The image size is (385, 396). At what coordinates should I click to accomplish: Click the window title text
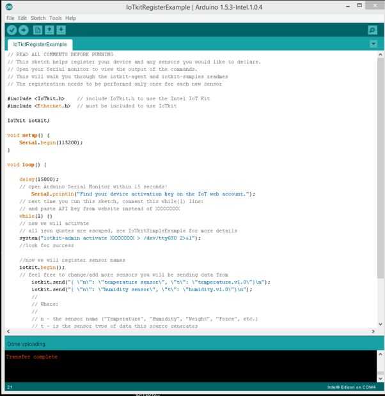point(194,7)
